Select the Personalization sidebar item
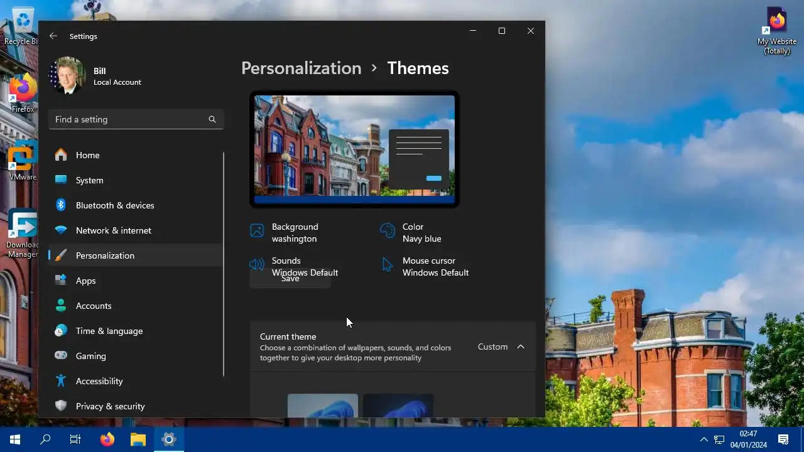804x452 pixels. click(x=135, y=256)
